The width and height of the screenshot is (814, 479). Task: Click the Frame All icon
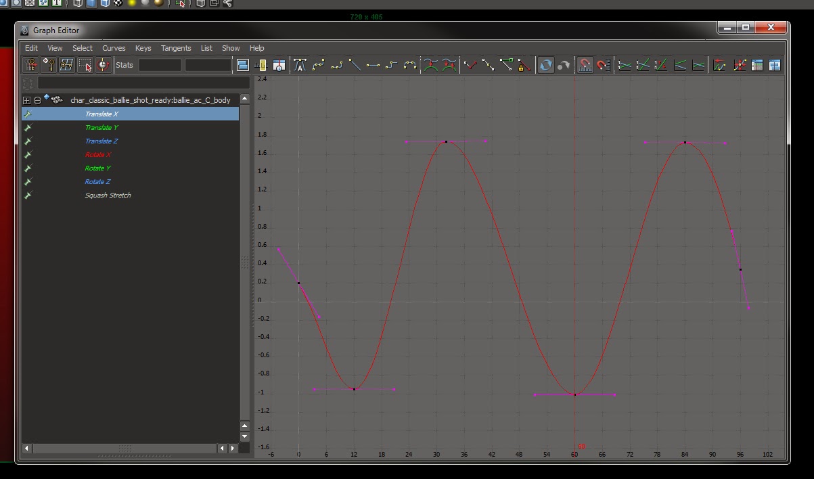point(243,65)
